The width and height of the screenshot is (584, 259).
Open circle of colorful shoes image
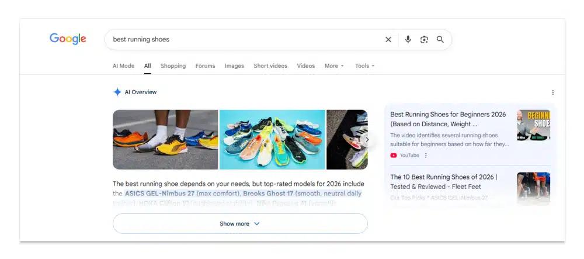[272, 139]
